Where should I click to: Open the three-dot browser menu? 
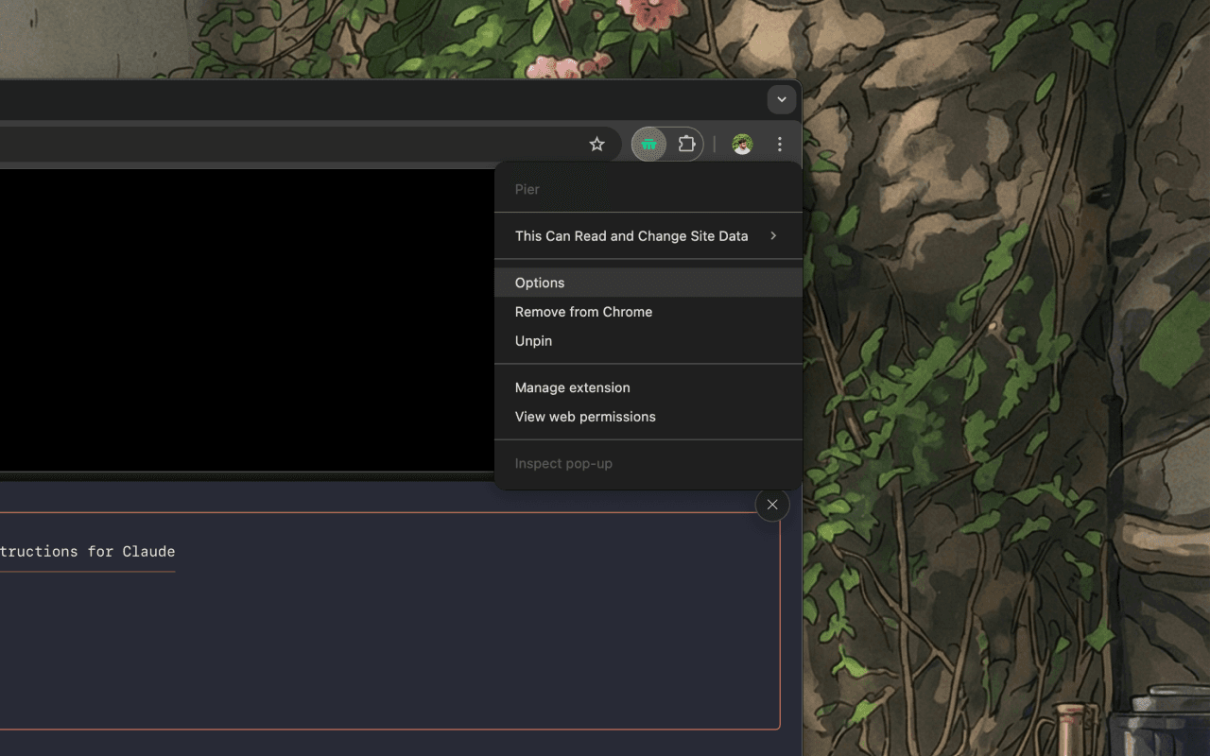point(780,144)
